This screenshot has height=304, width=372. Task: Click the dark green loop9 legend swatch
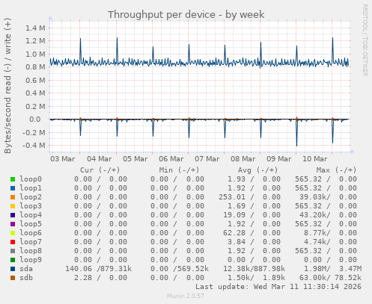(13, 260)
